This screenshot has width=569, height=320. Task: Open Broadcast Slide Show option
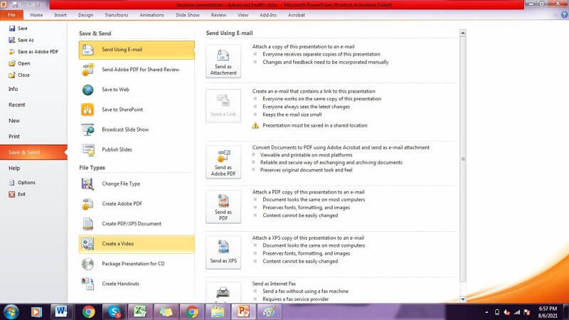(137, 129)
